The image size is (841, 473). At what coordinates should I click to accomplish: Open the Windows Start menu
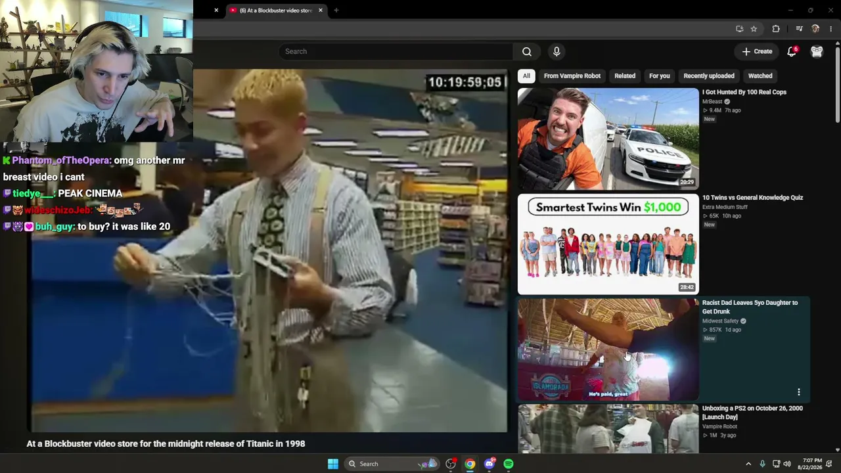(333, 464)
